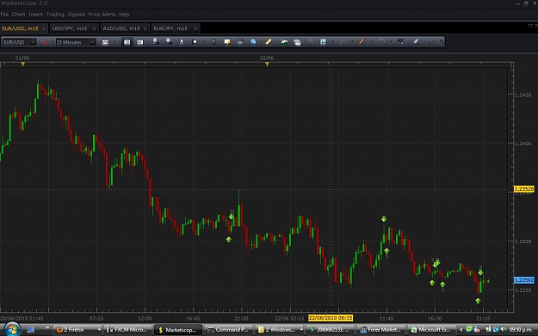Open the Help menu
Viewport: 538px width, 336px height.
[124, 15]
